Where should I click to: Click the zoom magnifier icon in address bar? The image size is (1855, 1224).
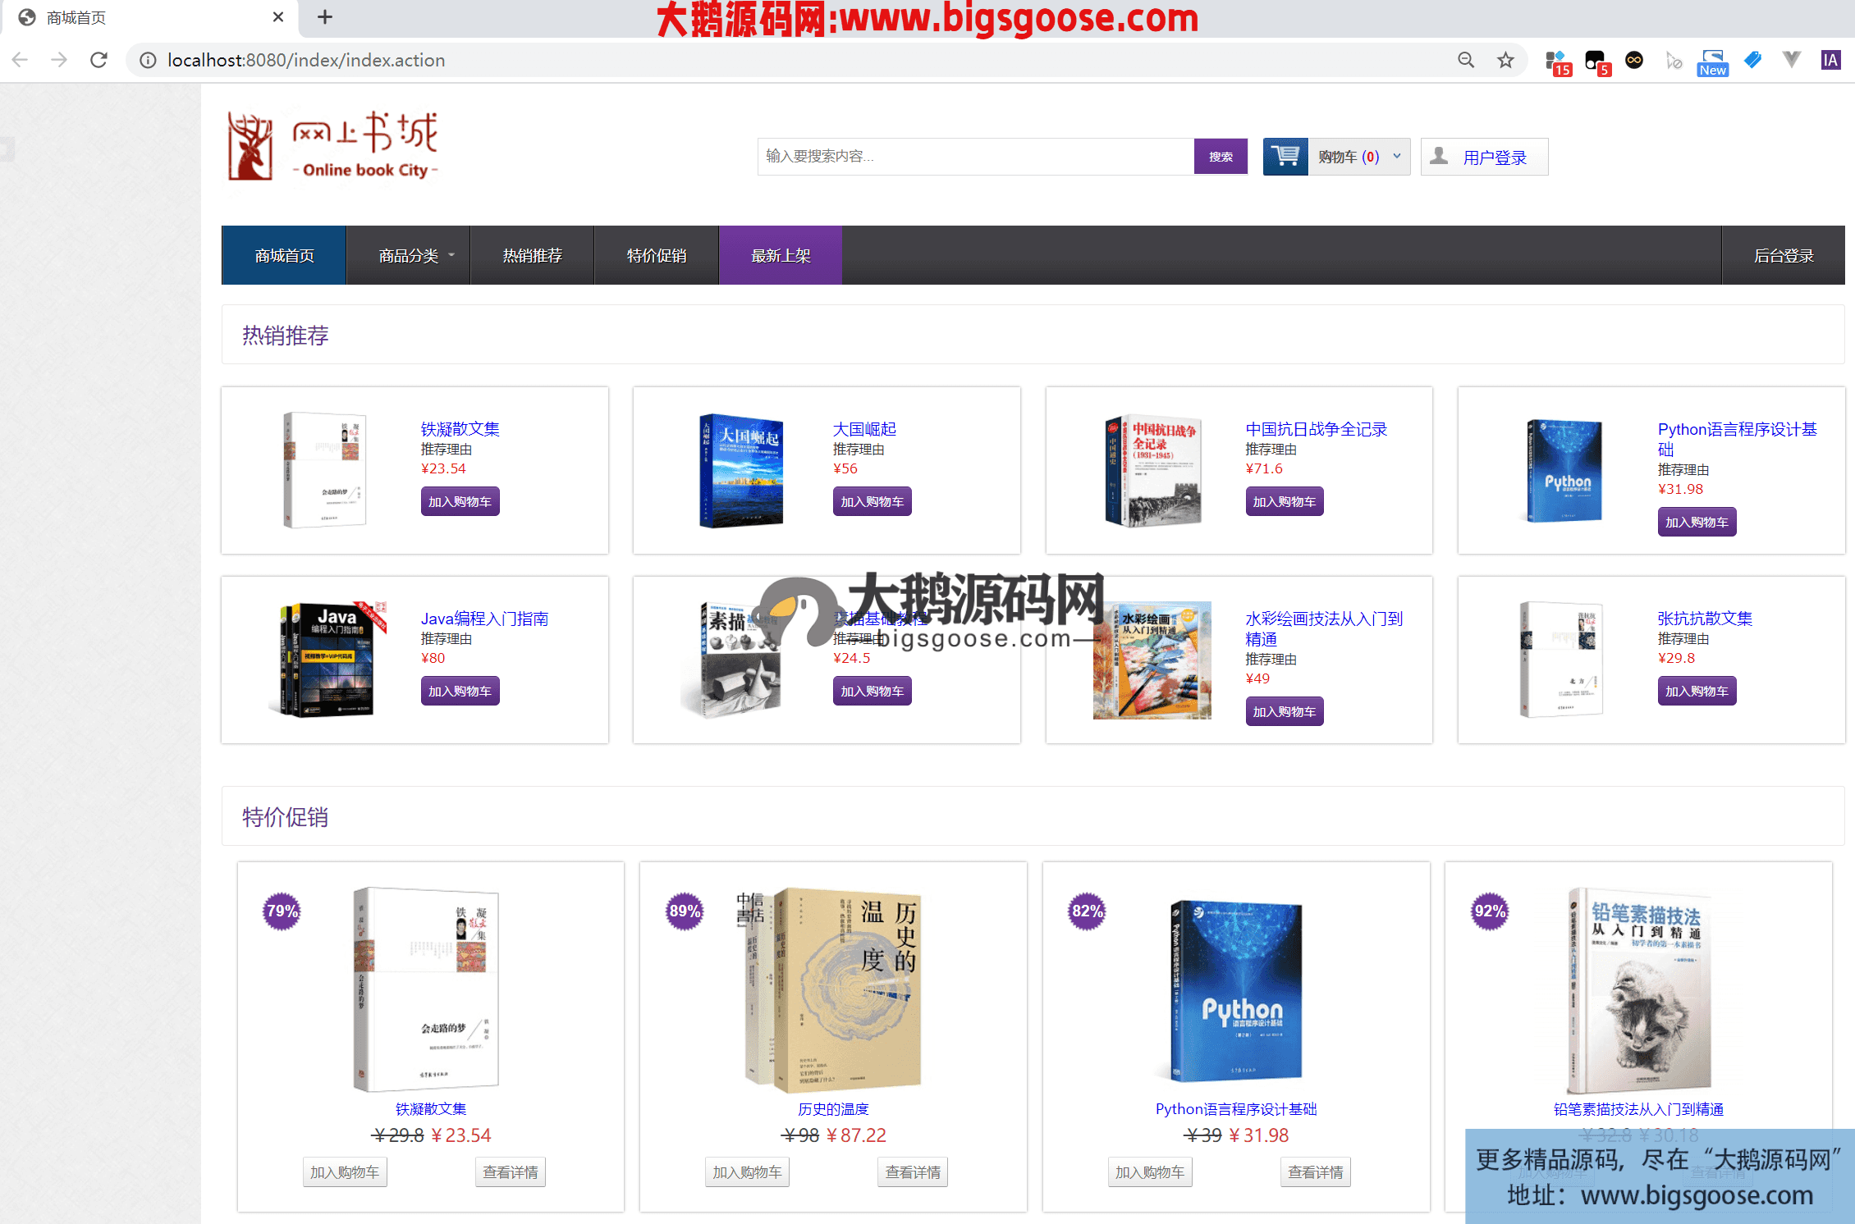click(1466, 60)
